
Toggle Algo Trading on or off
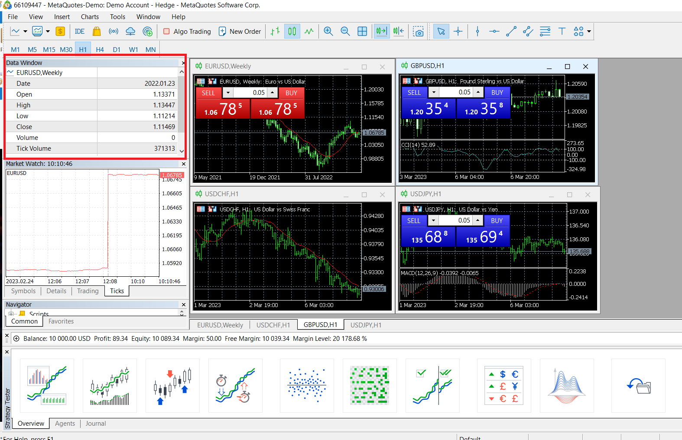coord(187,31)
